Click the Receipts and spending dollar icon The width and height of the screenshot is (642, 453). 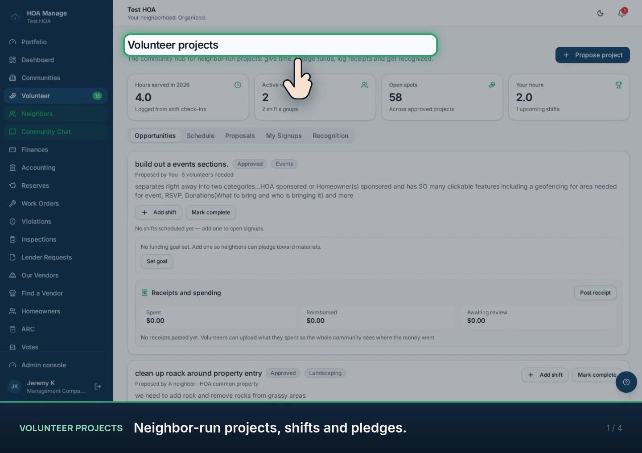click(144, 293)
